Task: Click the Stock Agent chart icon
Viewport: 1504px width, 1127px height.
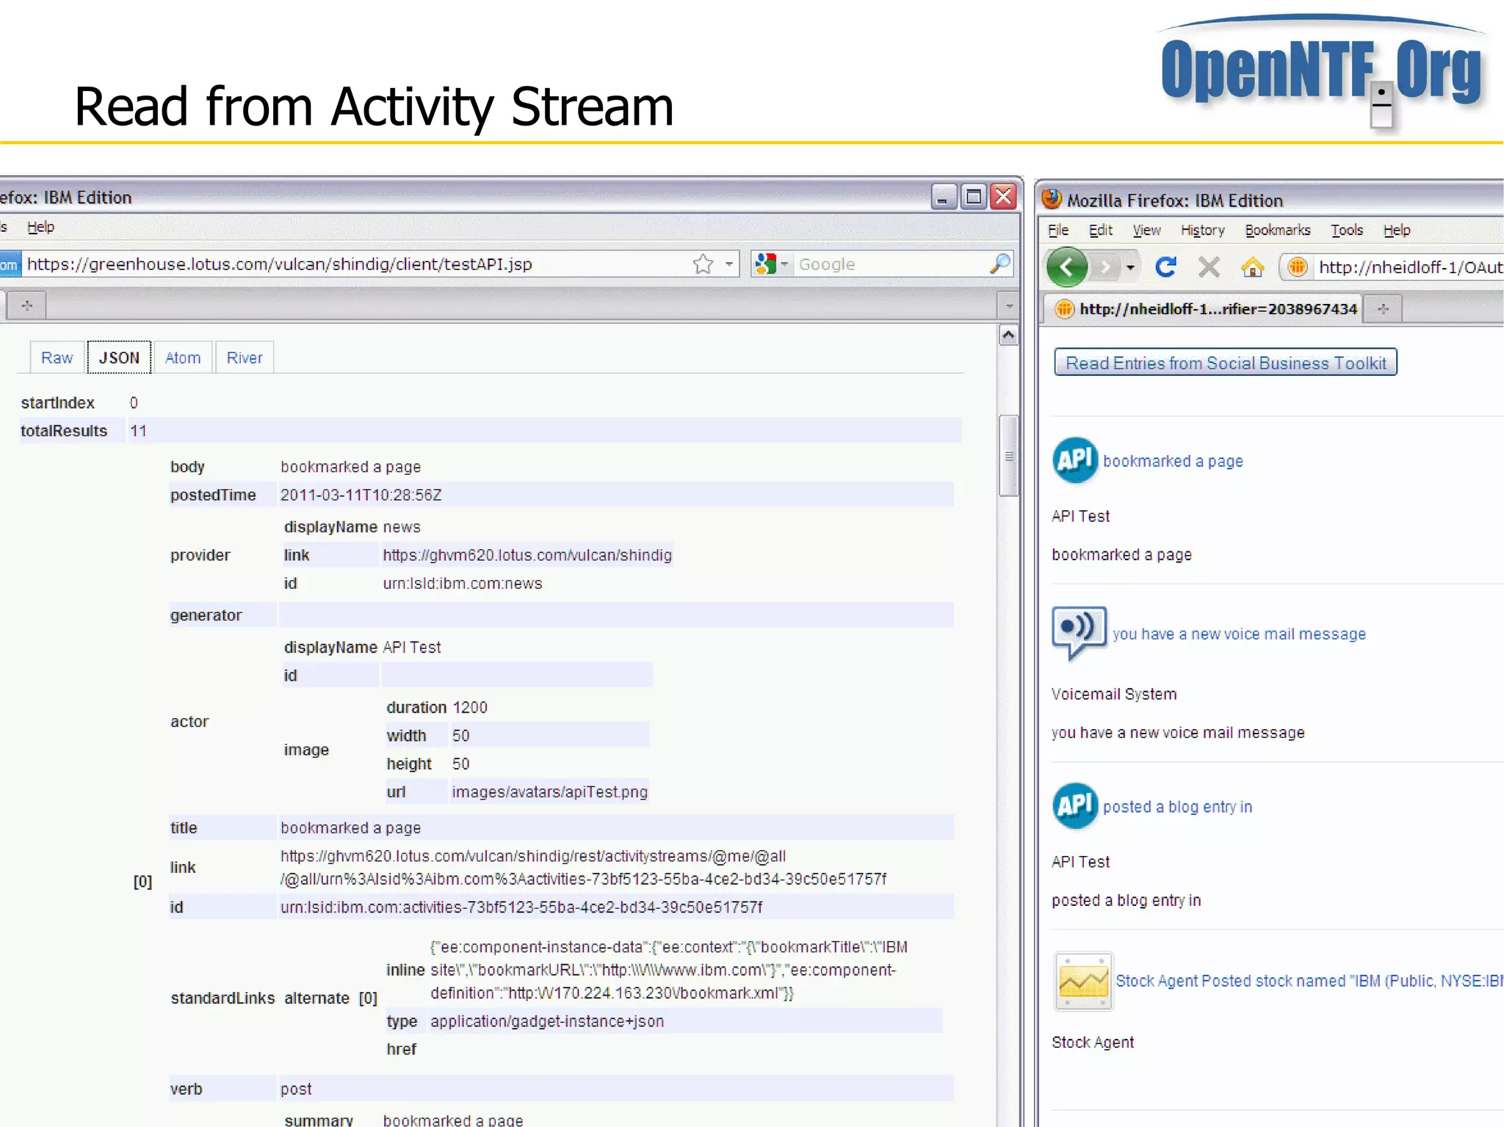Action: 1083,981
